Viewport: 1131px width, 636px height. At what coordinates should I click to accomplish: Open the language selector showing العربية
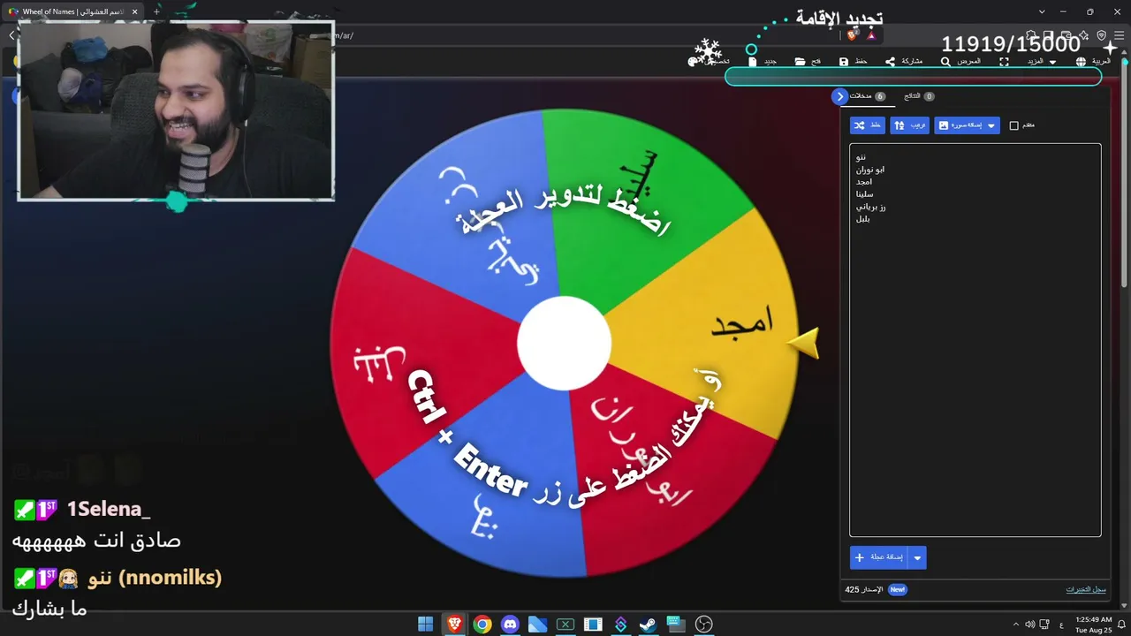[x=1094, y=62]
